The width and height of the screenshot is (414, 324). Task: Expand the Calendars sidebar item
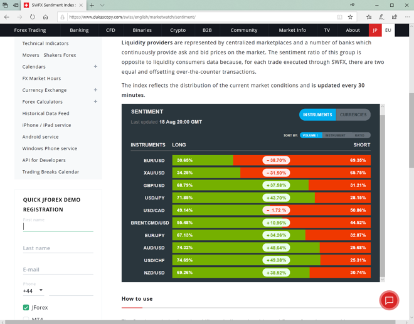(95, 66)
